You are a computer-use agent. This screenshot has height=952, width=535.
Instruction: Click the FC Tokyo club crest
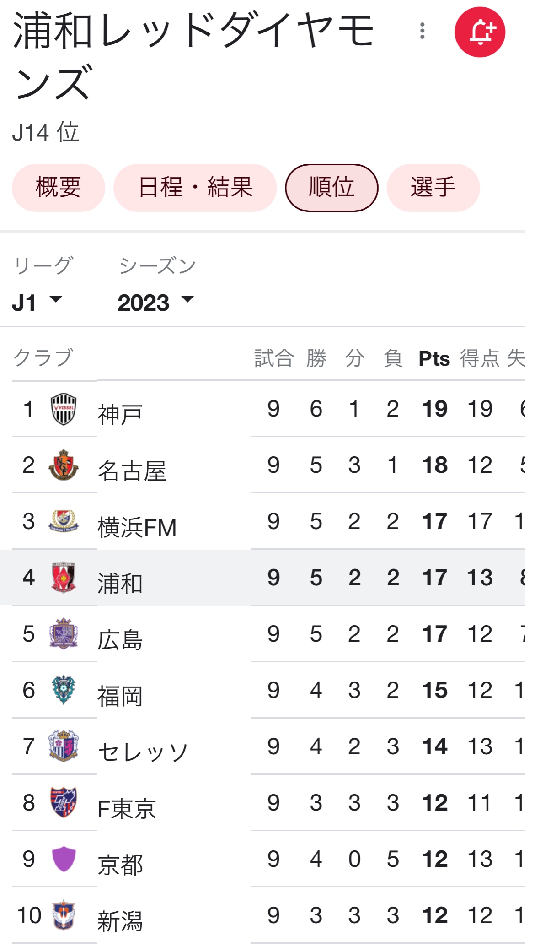[63, 803]
